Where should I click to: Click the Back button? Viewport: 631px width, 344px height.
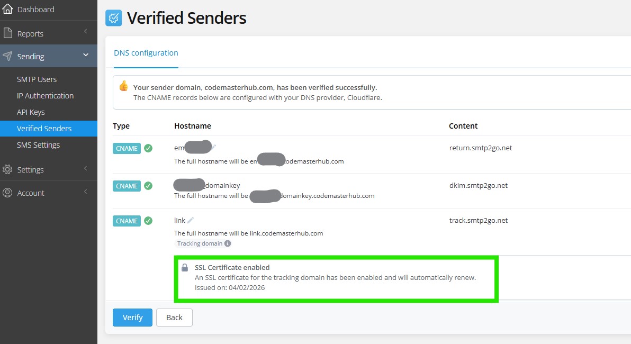tap(174, 318)
